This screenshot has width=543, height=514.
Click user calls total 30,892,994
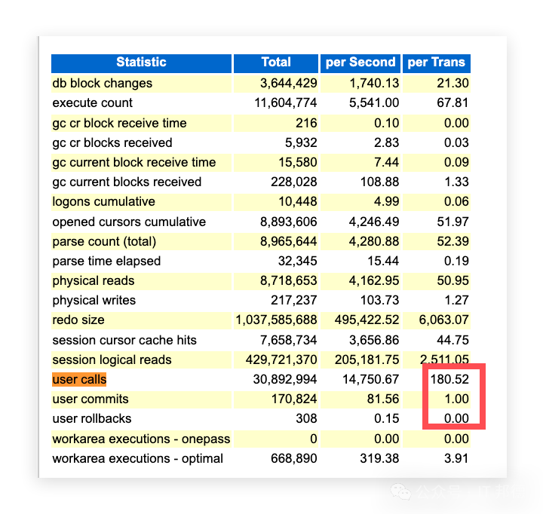click(285, 379)
